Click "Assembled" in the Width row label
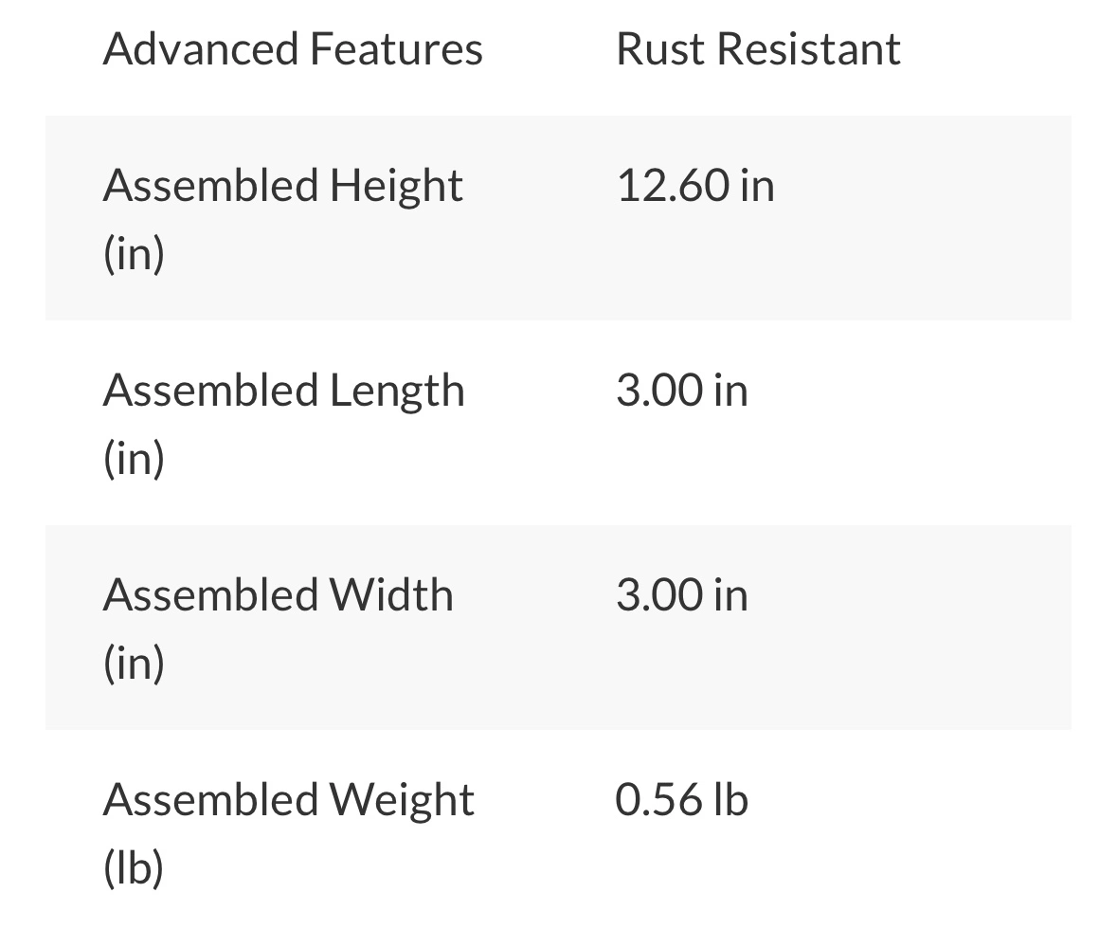Image resolution: width=1117 pixels, height=929 pixels. point(208,595)
